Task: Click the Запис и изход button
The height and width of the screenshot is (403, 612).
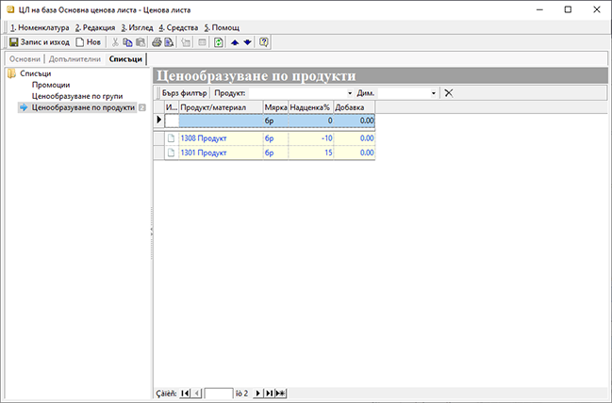Action: point(38,42)
